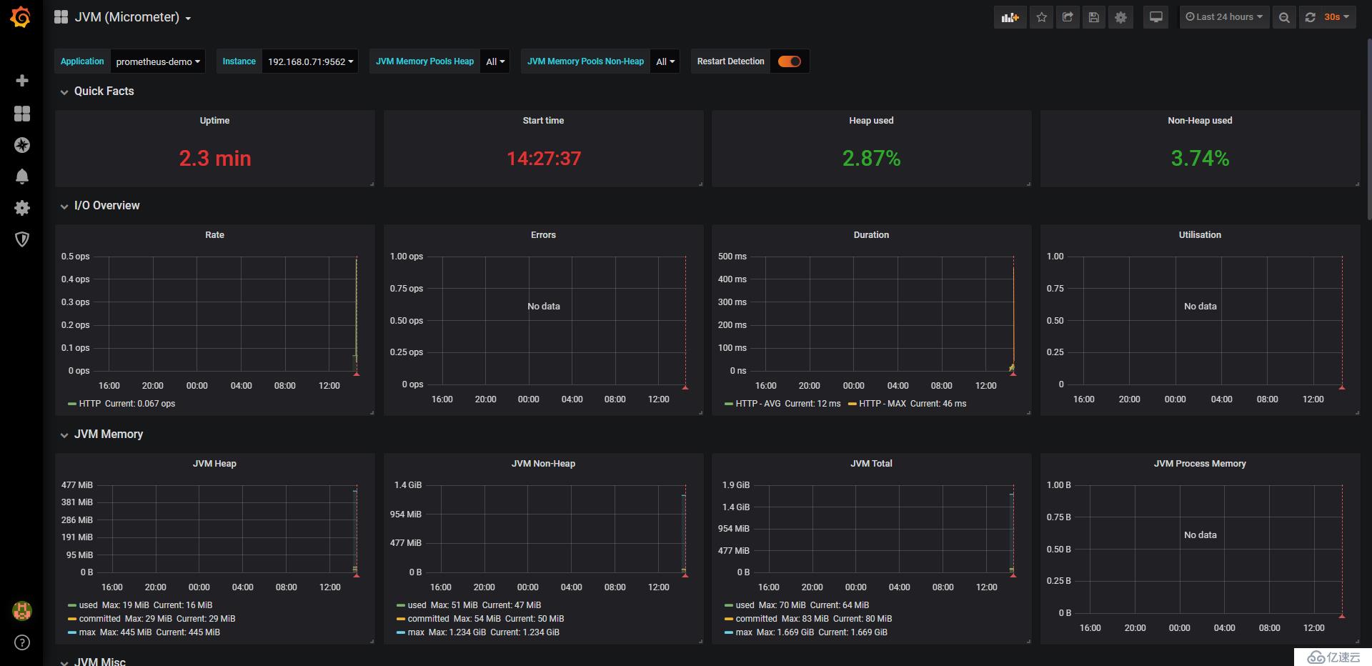The width and height of the screenshot is (1372, 666).
Task: Open the Grafana home logo
Action: coord(21,17)
